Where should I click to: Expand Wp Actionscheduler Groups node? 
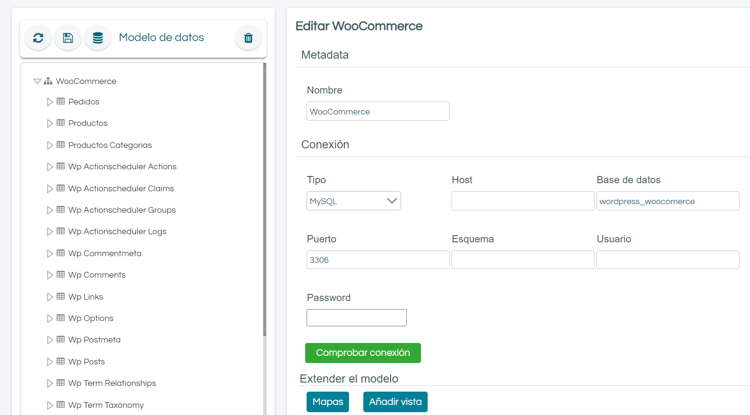tap(50, 210)
